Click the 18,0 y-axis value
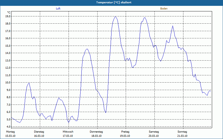Image resolution: width=223 pixels, height=139 pixels. [8, 24]
